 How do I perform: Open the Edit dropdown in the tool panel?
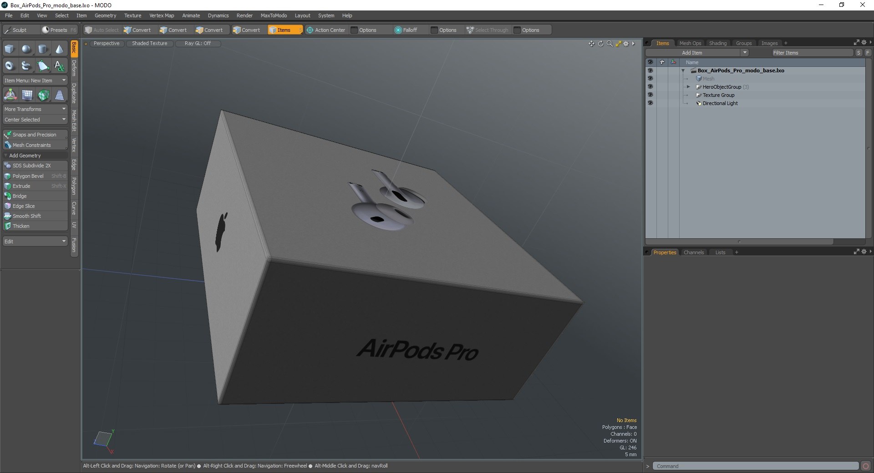[35, 241]
